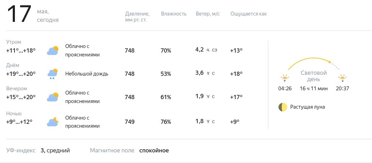Screen dimensions: 372x163
Task: Click the wind direction arrow beside 1,8
Action: pos(208,122)
